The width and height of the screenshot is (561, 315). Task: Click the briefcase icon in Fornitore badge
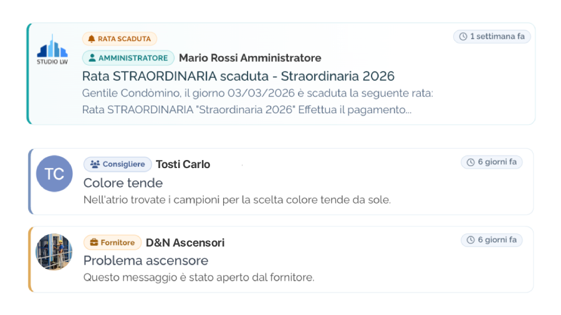click(94, 242)
